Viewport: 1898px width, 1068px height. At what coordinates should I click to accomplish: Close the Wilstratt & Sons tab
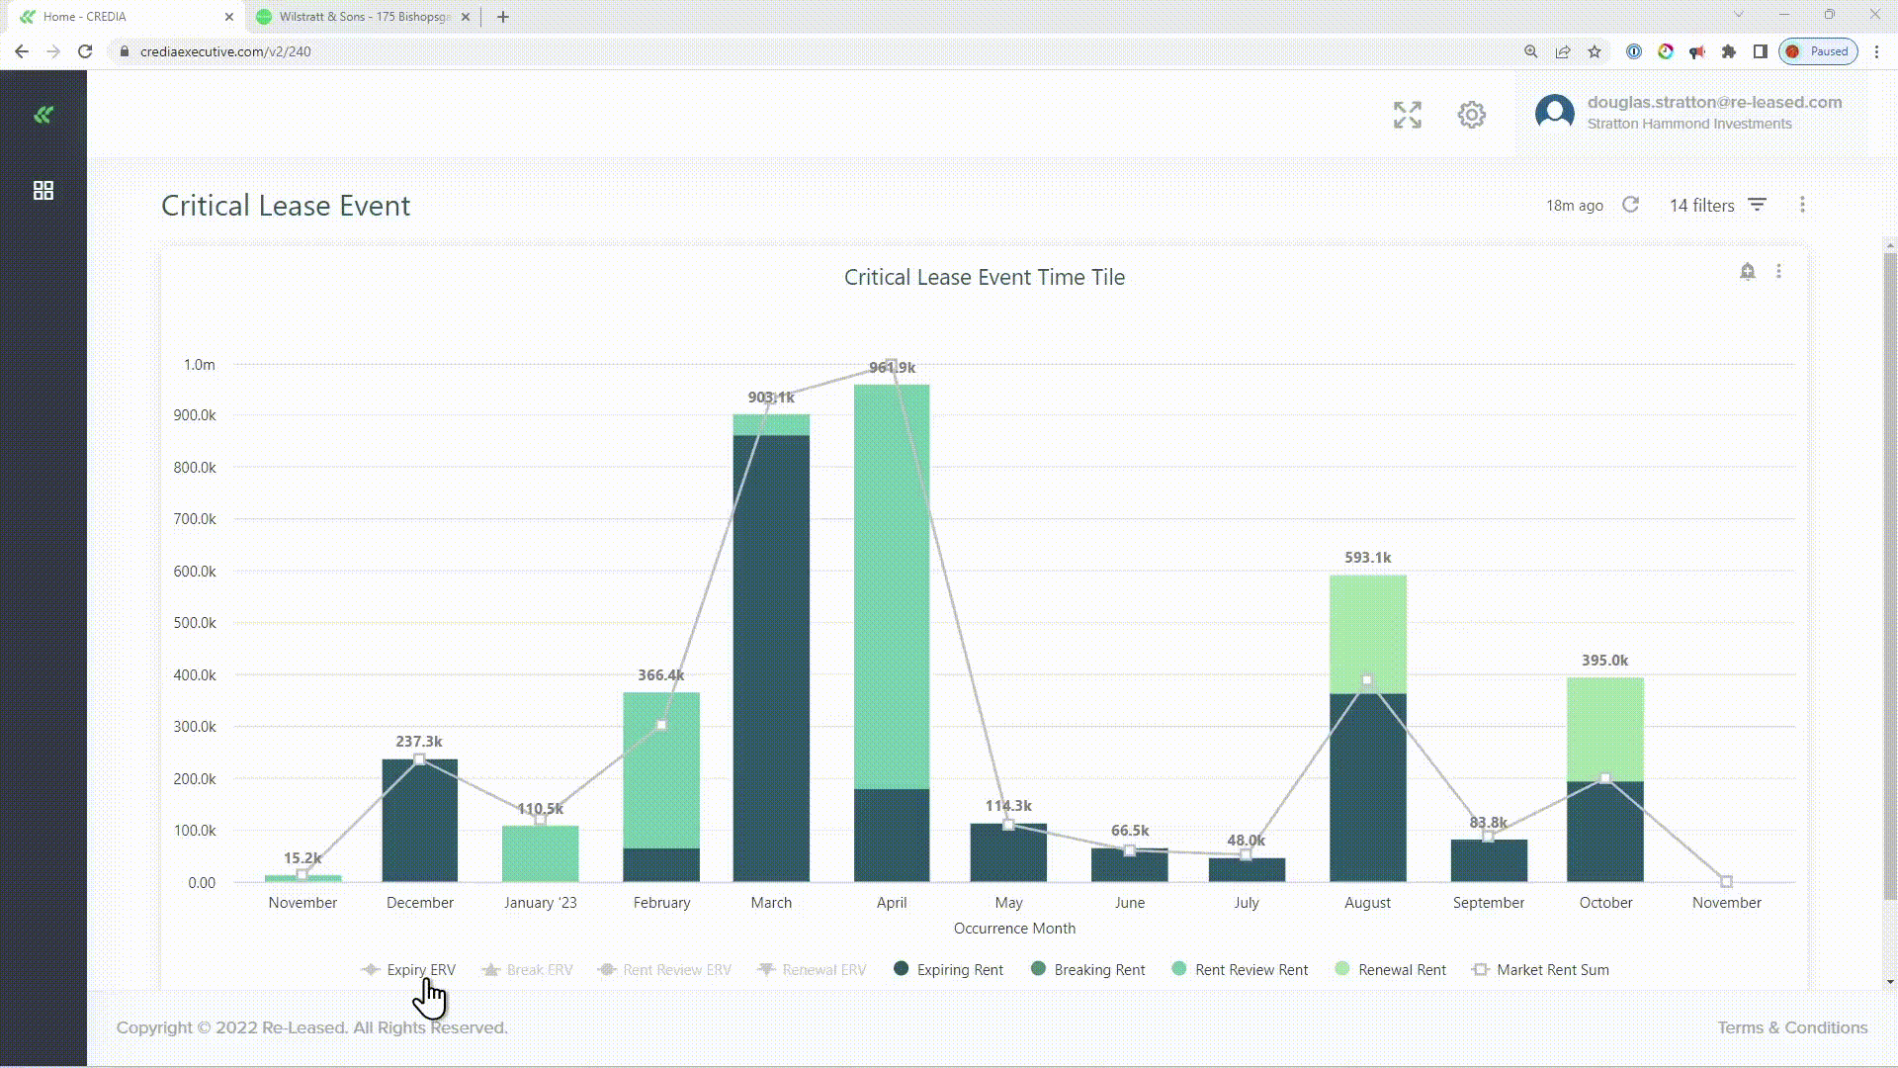[466, 17]
